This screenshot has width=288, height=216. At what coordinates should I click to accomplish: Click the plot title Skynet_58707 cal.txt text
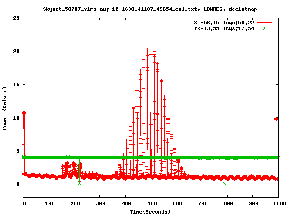pos(150,9)
